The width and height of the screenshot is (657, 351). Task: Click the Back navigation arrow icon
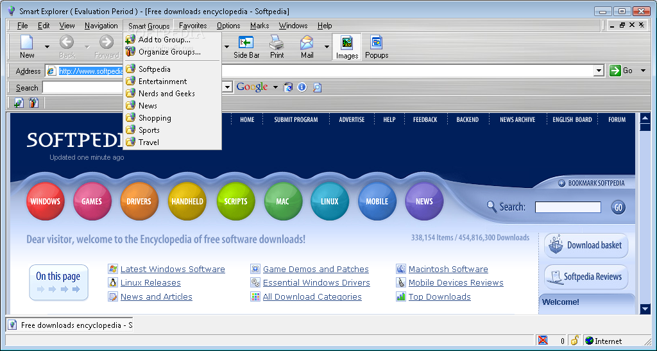pyautogui.click(x=67, y=42)
